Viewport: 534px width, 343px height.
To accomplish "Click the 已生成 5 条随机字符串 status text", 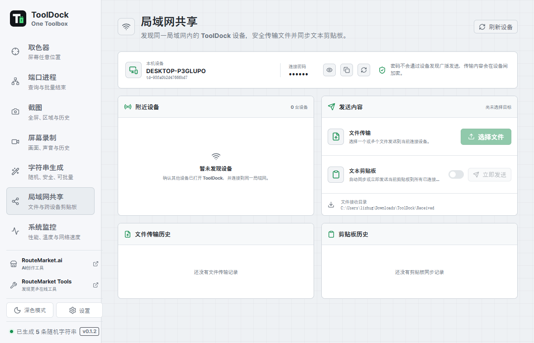I will [x=47, y=332].
